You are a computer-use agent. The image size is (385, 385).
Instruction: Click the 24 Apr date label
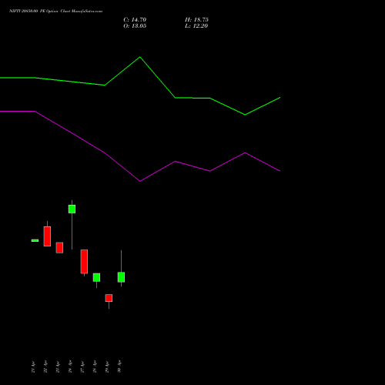click(x=70, y=367)
